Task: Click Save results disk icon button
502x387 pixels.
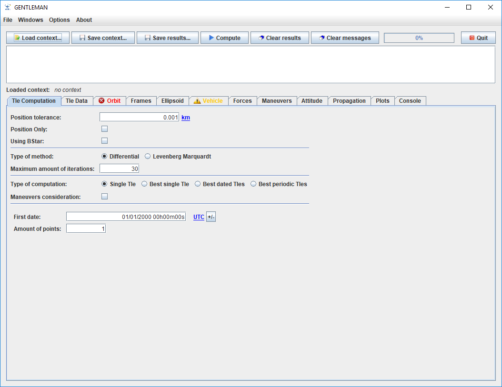Action: [x=167, y=38]
